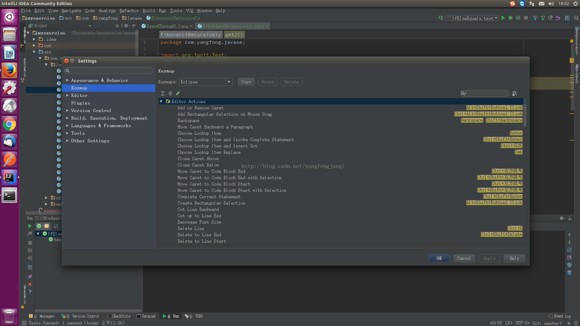Click Restore Layout icon in Run panel
Image resolution: width=580 pixels, height=326 pixels.
(30, 267)
